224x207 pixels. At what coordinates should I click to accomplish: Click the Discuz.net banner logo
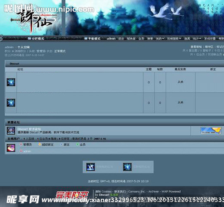click(x=211, y=130)
